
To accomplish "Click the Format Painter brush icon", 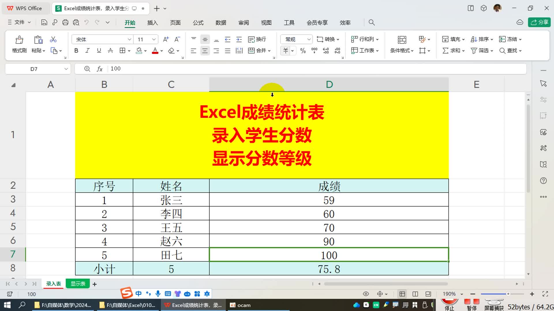I will 19,40.
